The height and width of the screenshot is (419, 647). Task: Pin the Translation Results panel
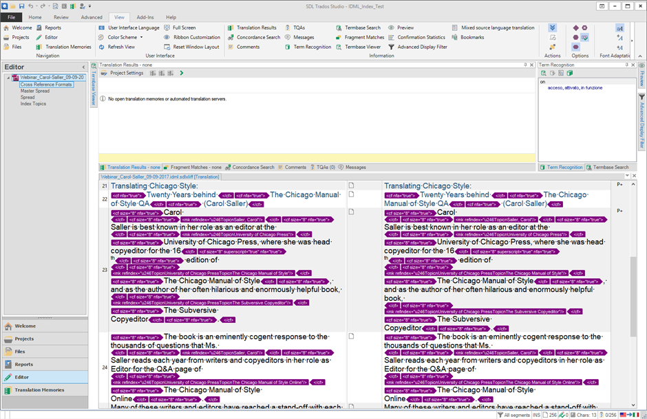(x=525, y=65)
